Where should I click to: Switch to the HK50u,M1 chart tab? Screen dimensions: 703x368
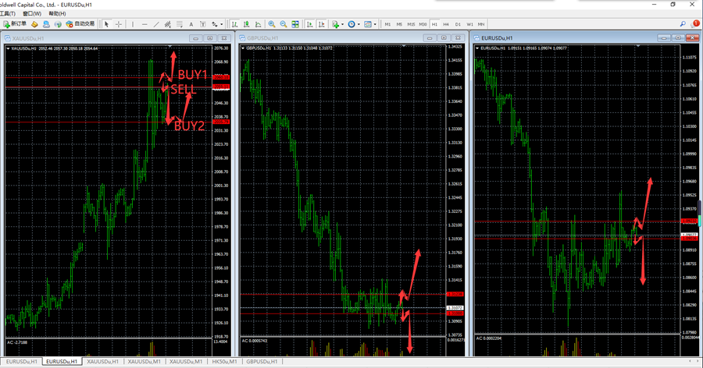[225, 362]
